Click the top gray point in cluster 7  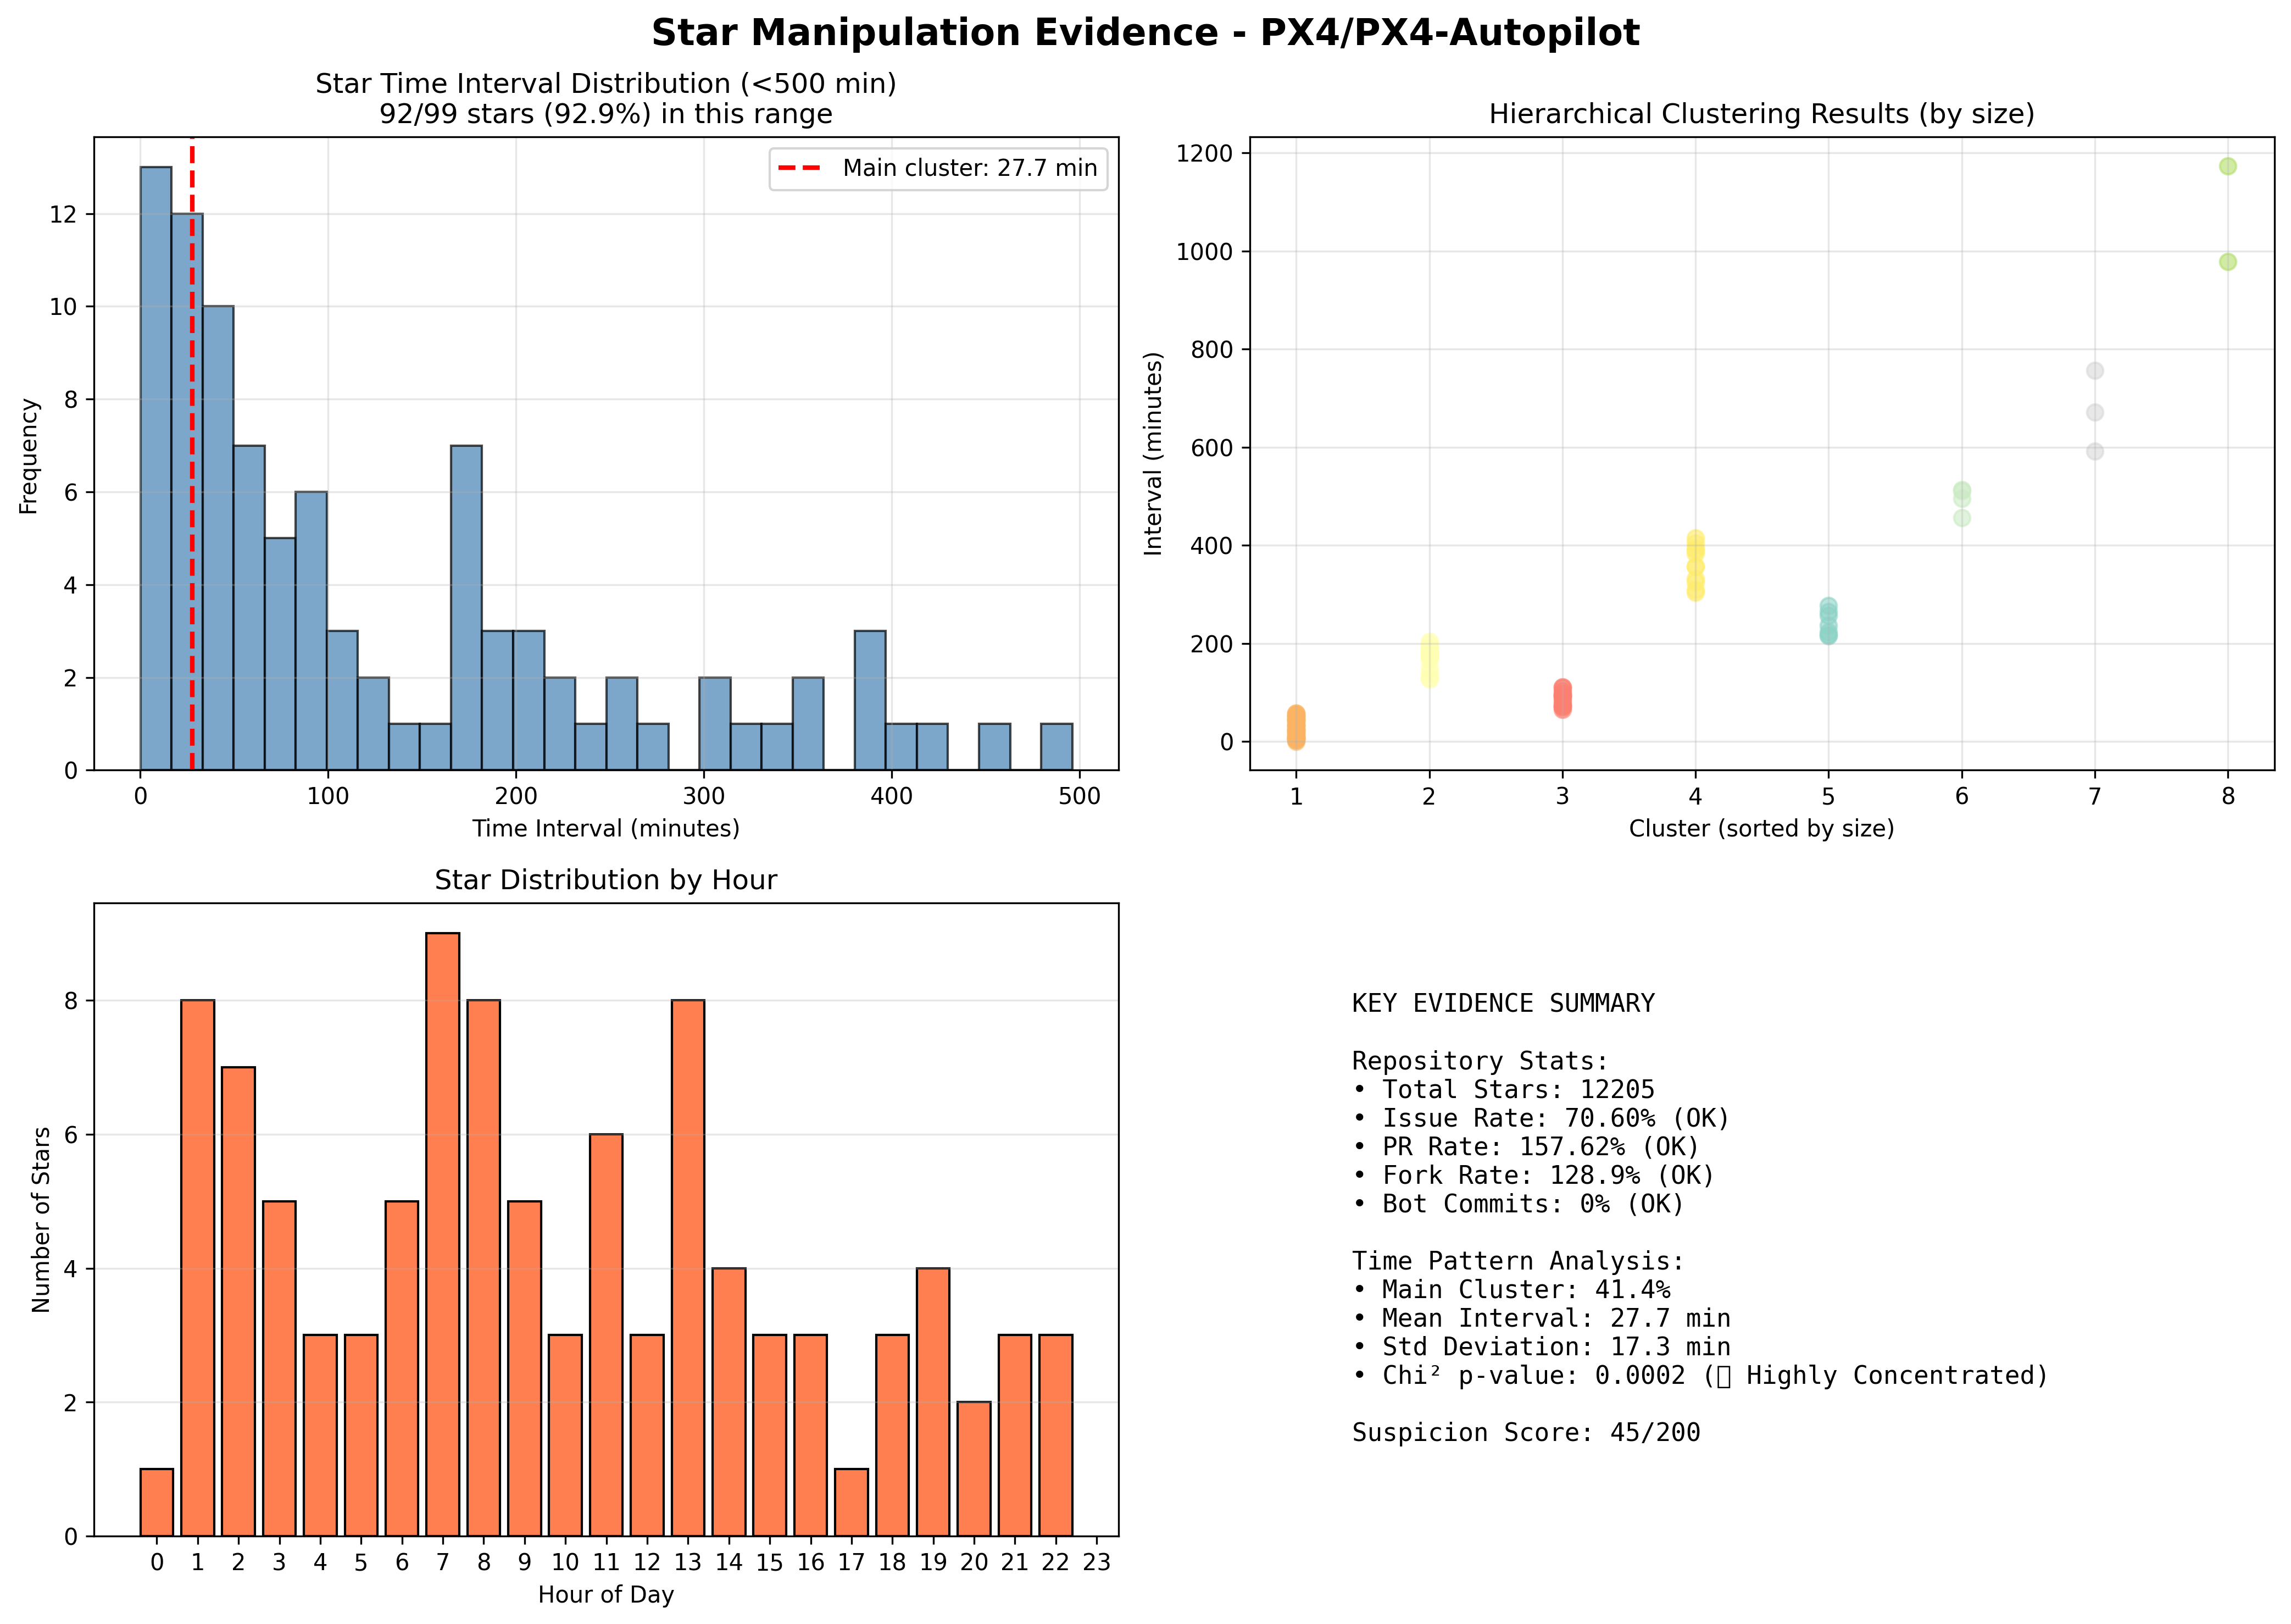(x=2095, y=371)
